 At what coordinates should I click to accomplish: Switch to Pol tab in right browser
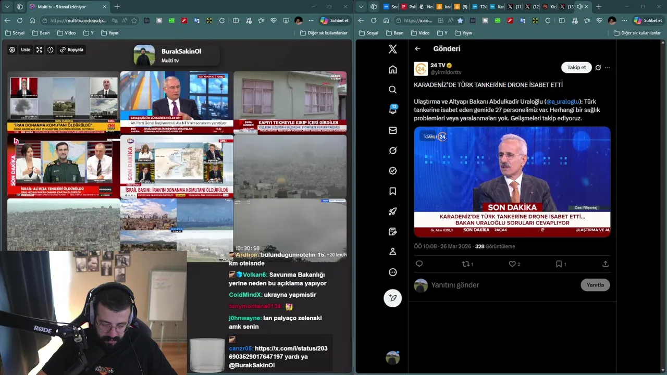click(408, 7)
